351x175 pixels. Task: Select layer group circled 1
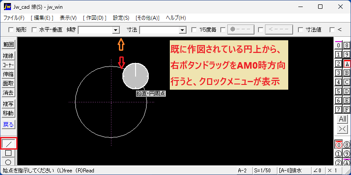point(338,154)
